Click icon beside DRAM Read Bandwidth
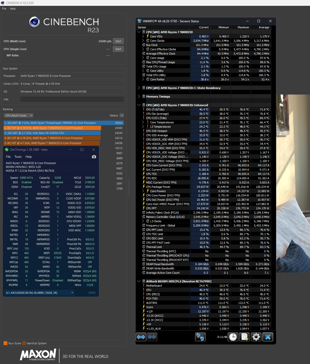The image size is (310, 364). click(144, 264)
